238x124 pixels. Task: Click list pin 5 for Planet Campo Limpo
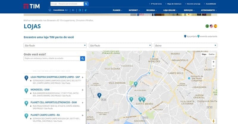tap(26, 116)
